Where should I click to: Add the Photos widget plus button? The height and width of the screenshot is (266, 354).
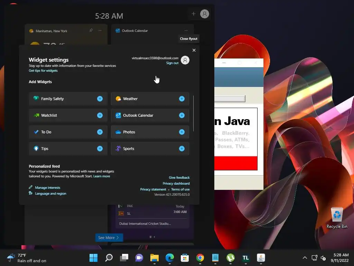point(182,132)
